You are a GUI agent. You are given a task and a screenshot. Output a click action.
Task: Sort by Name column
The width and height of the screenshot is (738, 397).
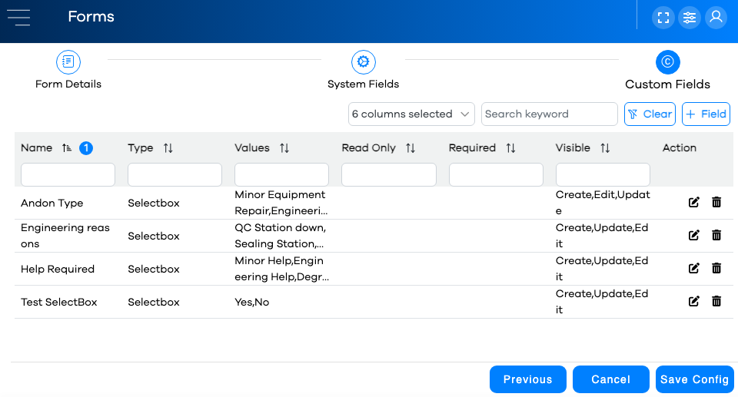(66, 148)
